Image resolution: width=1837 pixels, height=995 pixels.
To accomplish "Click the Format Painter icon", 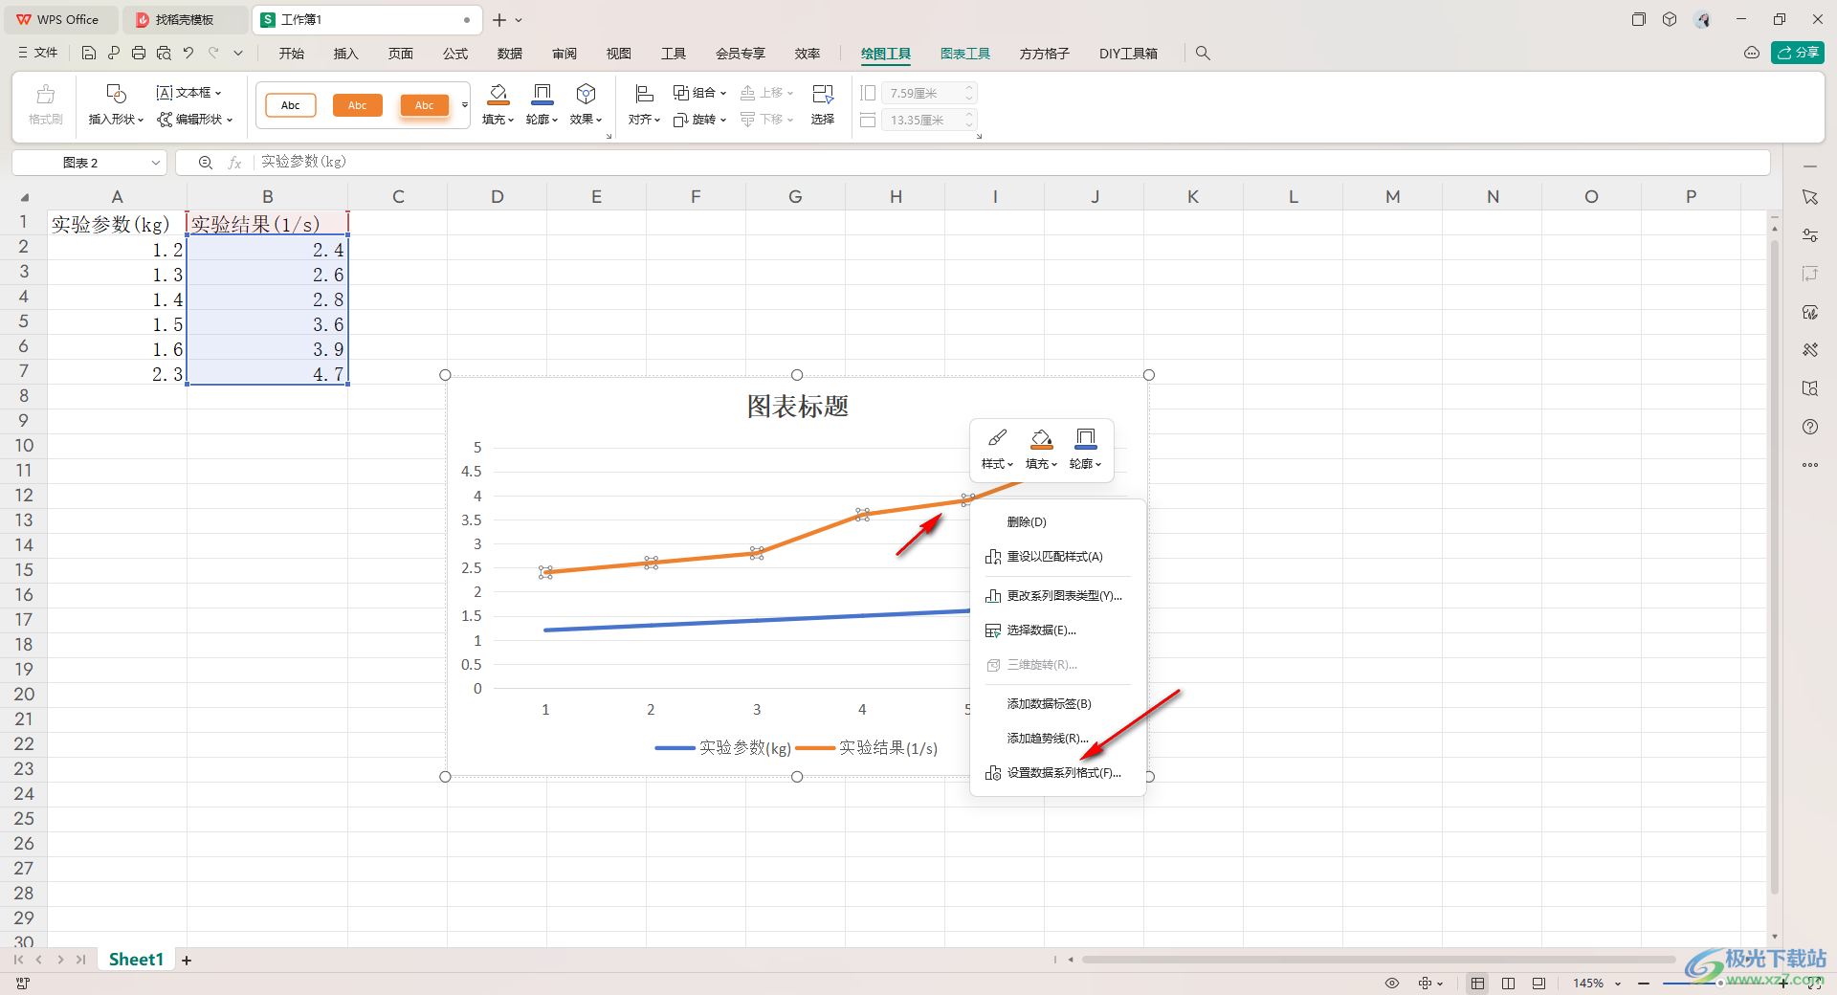I will pos(45,94).
